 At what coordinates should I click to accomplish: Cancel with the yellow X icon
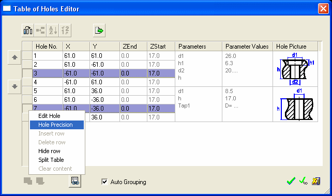click(316, 181)
